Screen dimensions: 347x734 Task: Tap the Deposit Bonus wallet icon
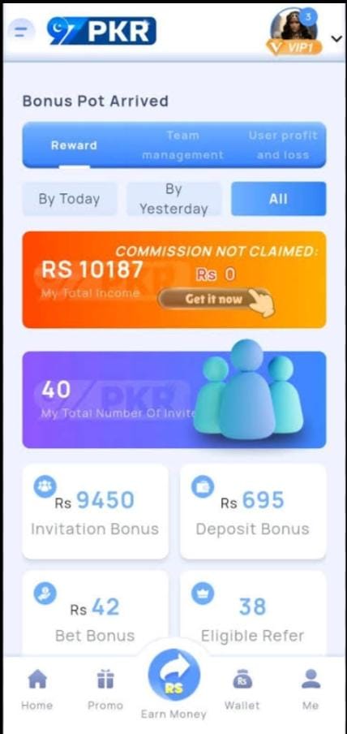(203, 486)
